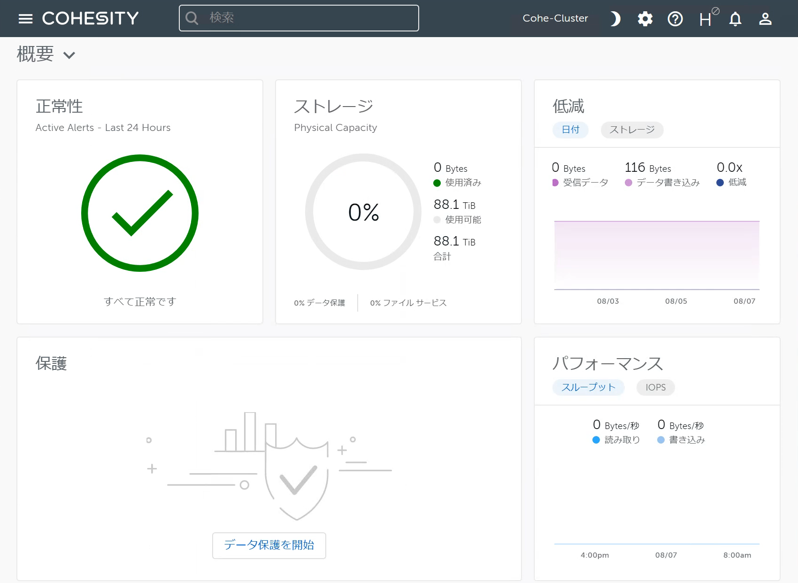Click the light blue 書き込み legend dot
The width and height of the screenshot is (798, 583).
click(x=661, y=440)
